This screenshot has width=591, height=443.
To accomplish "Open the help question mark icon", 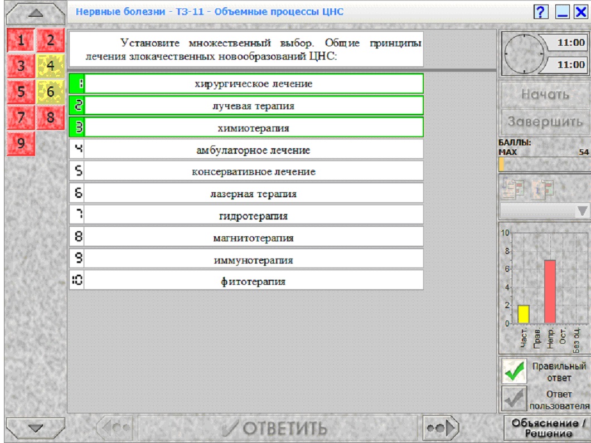I will (540, 12).
